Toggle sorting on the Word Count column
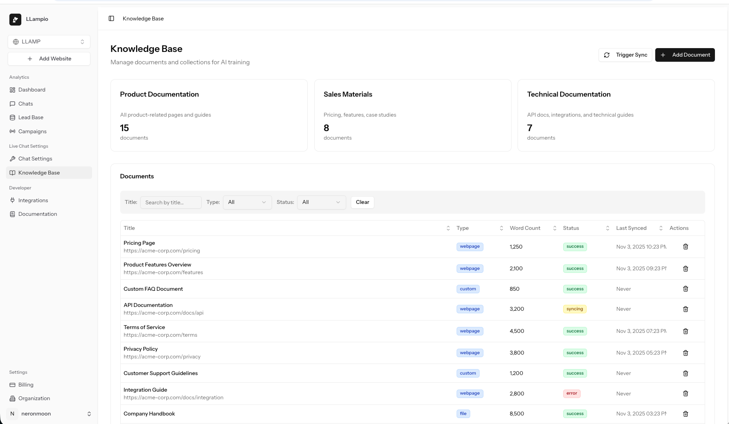The image size is (729, 424). click(x=554, y=228)
